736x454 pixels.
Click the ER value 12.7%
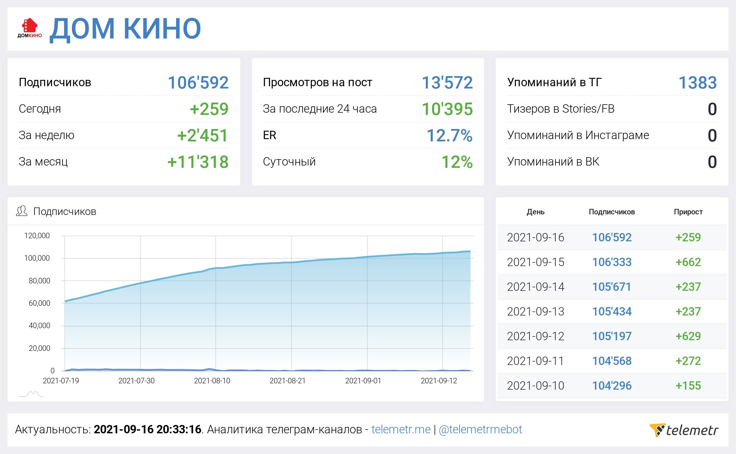click(x=449, y=135)
